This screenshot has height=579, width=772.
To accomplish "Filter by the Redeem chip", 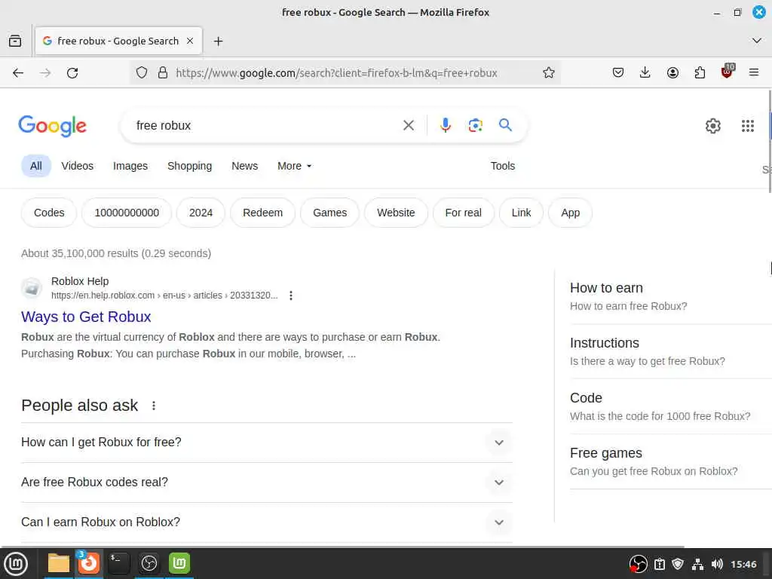I will [x=262, y=213].
